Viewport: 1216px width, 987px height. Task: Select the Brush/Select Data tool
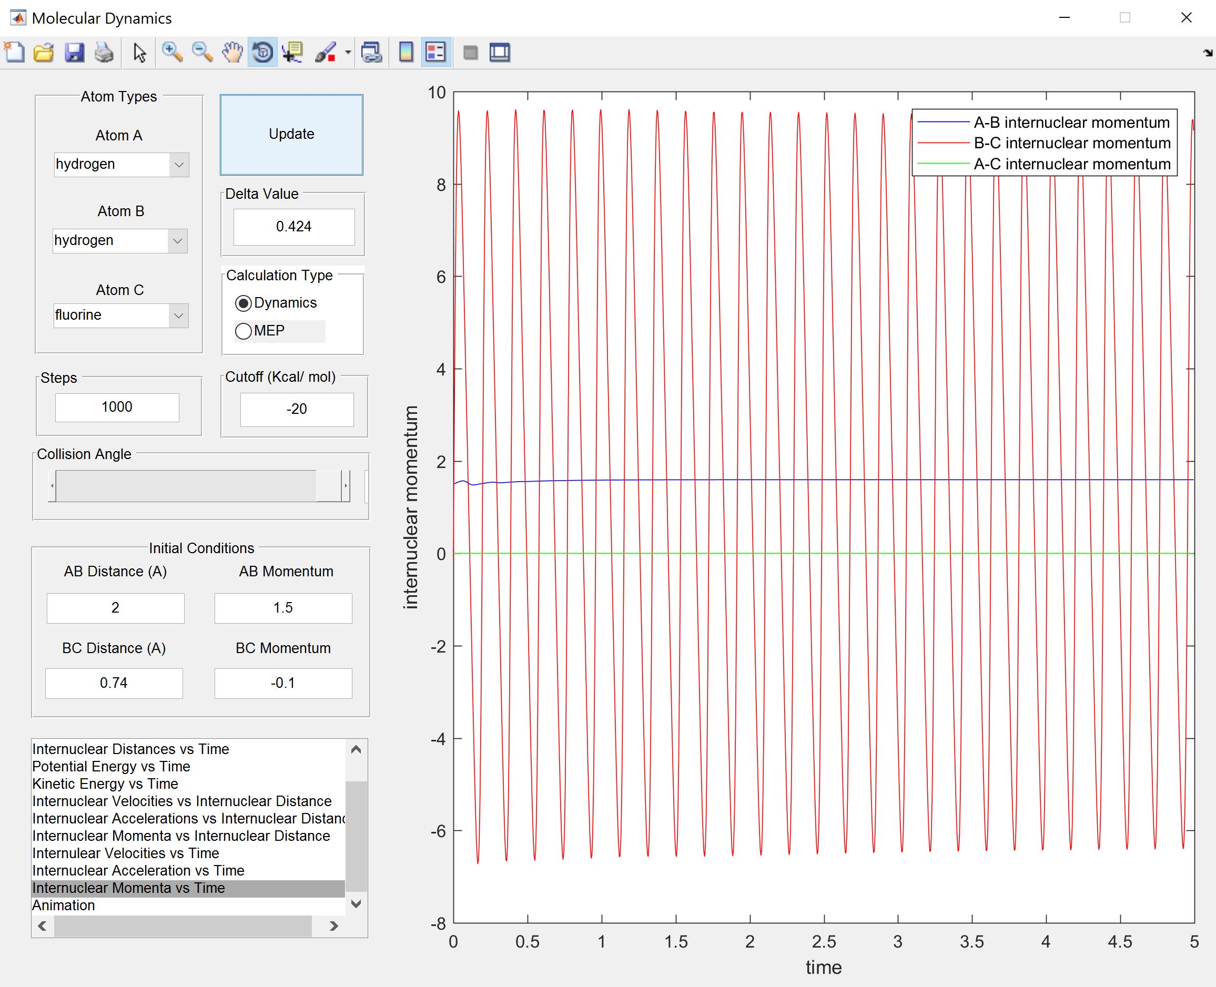point(326,52)
